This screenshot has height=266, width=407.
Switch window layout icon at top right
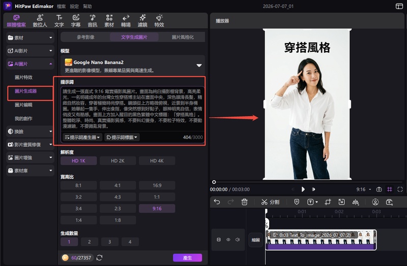click(x=399, y=6)
